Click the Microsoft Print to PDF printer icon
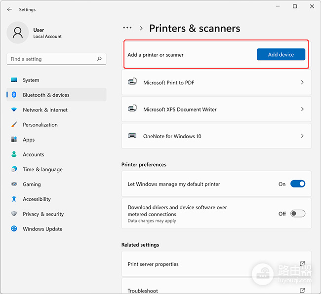Screen dimensions: 321x294 [x=132, y=81]
